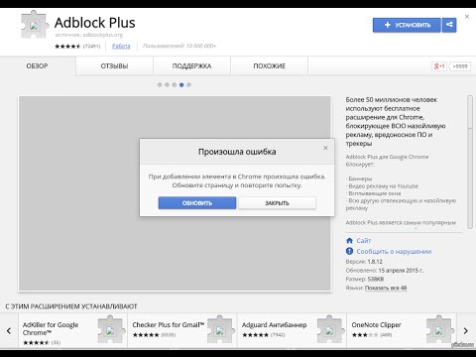The image size is (476, 357).
Task: Click the left arrow of related extensions
Action: point(9,330)
